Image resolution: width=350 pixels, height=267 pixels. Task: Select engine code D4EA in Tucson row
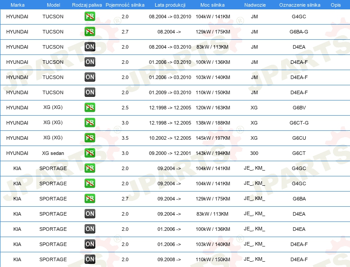[x=299, y=47]
